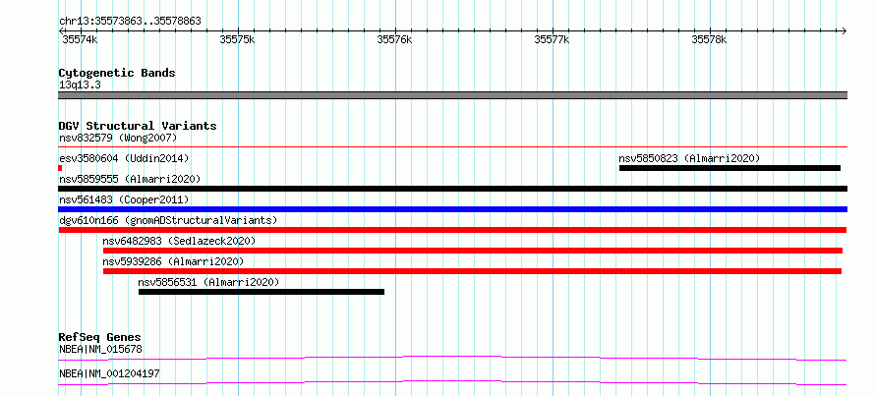Open the nsv5939286 (Almarri2020) label
Screen dimensions: 875x396
pyautogui.click(x=173, y=261)
